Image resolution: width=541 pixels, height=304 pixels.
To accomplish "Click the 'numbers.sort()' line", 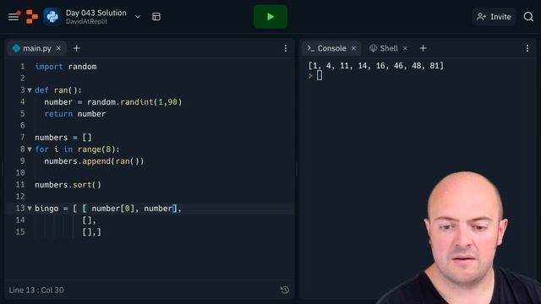I will click(x=68, y=185).
